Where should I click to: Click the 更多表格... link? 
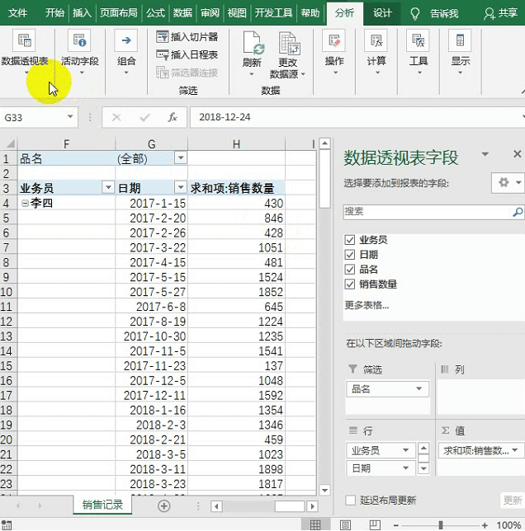click(x=367, y=305)
